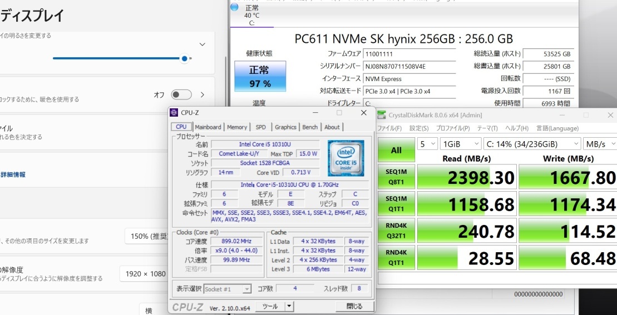Image resolution: width=617 pixels, height=315 pixels.
Task: Run the SEQ1M Q8T1 test button
Action: (396, 177)
